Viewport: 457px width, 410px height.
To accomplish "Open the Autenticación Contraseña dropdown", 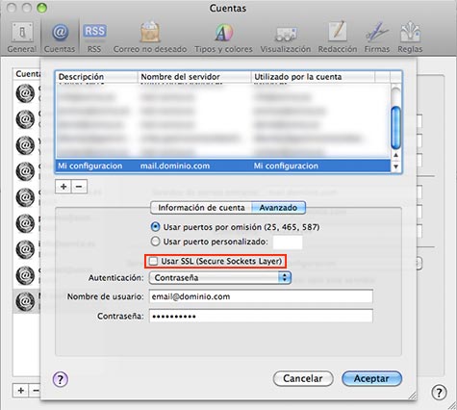I will [220, 278].
